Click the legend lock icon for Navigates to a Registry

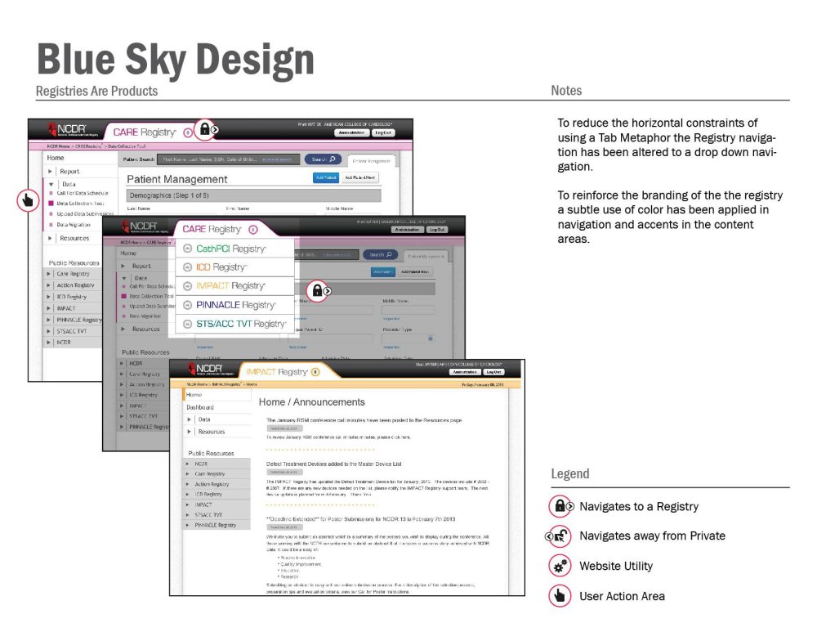(x=560, y=506)
